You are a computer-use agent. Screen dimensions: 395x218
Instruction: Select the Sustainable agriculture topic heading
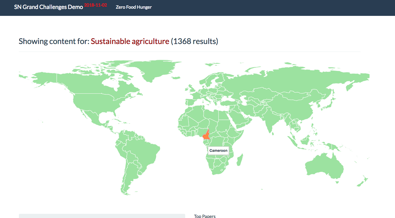point(130,41)
